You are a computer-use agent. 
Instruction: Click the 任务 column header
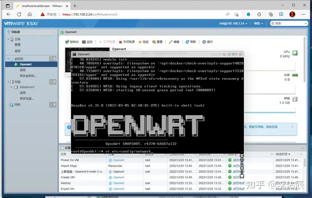click(x=63, y=154)
